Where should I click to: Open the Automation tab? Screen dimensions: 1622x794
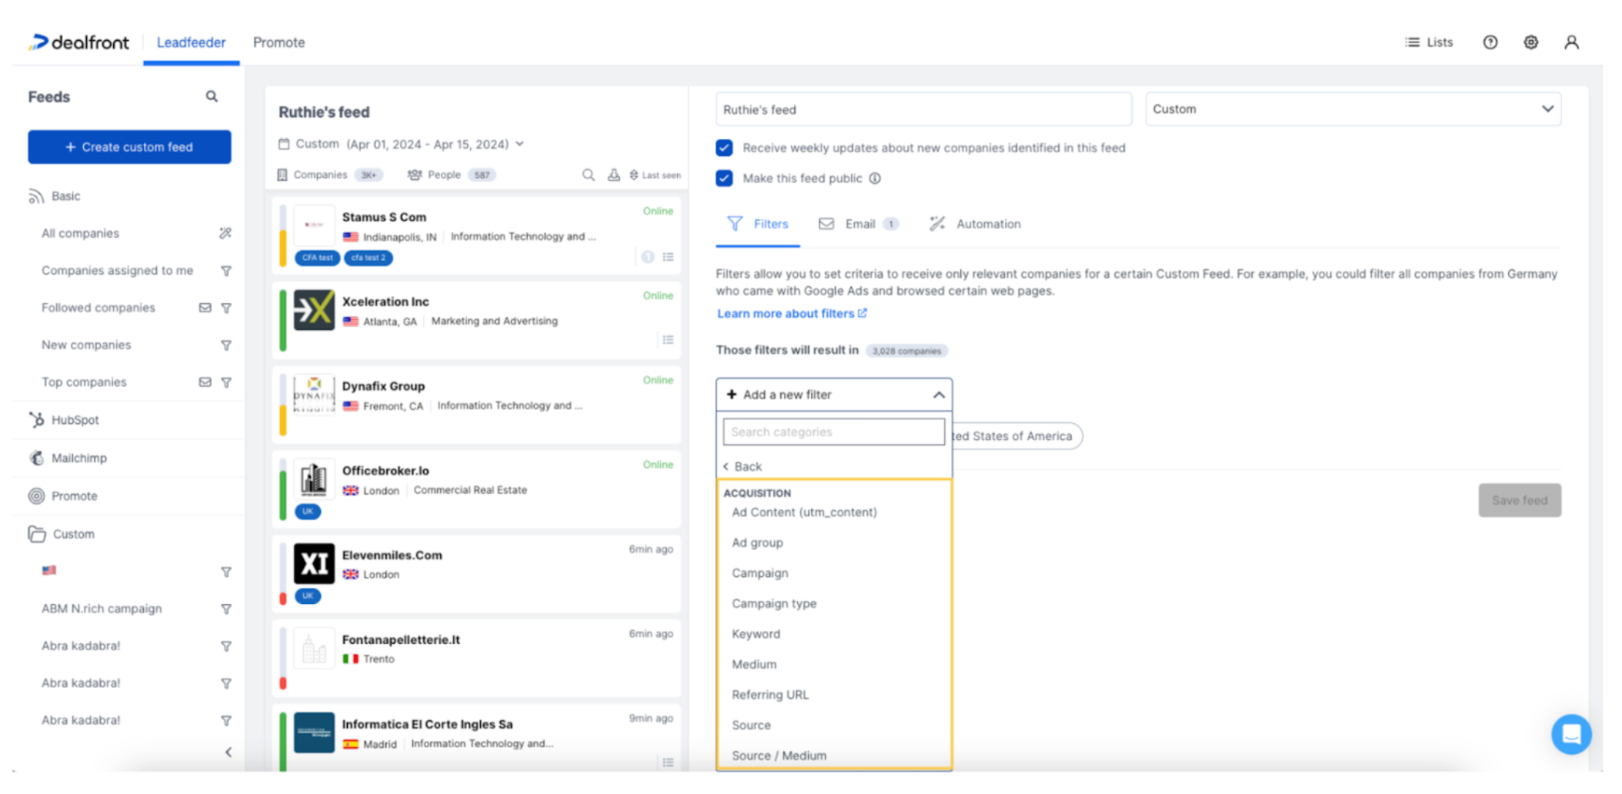pyautogui.click(x=975, y=224)
